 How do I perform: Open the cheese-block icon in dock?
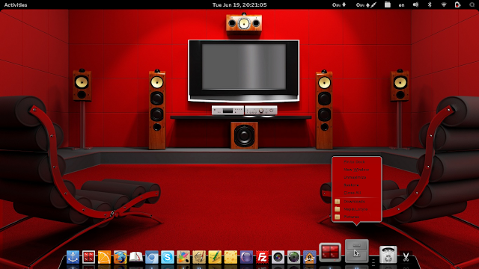click(x=231, y=257)
